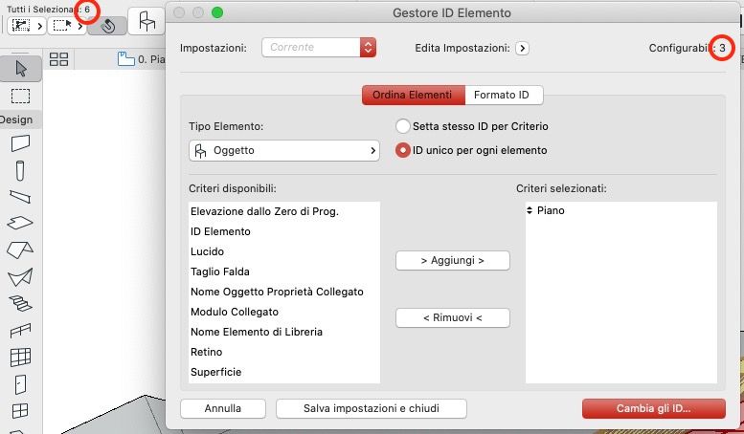Select the Beam tool

click(x=20, y=197)
